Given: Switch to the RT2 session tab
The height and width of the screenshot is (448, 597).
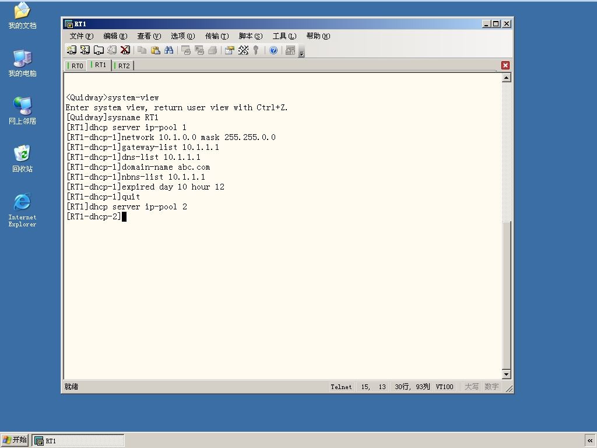Looking at the screenshot, I should pos(122,66).
